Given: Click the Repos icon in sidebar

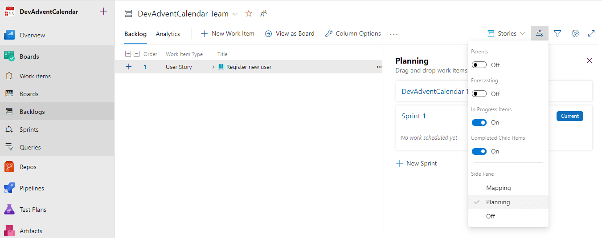Looking at the screenshot, I should pos(9,167).
